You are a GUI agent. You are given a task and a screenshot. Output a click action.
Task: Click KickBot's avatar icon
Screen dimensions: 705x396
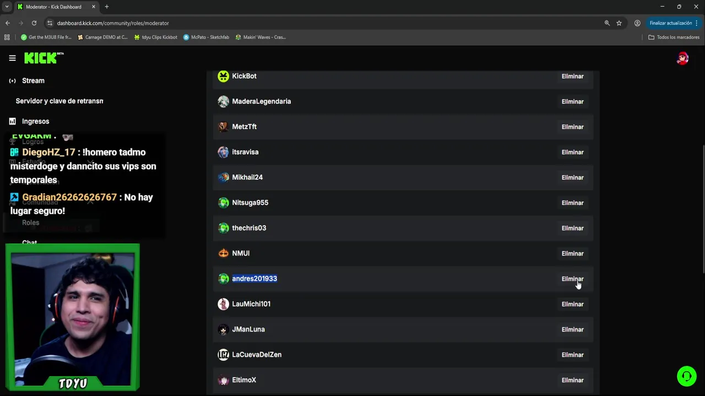[223, 76]
